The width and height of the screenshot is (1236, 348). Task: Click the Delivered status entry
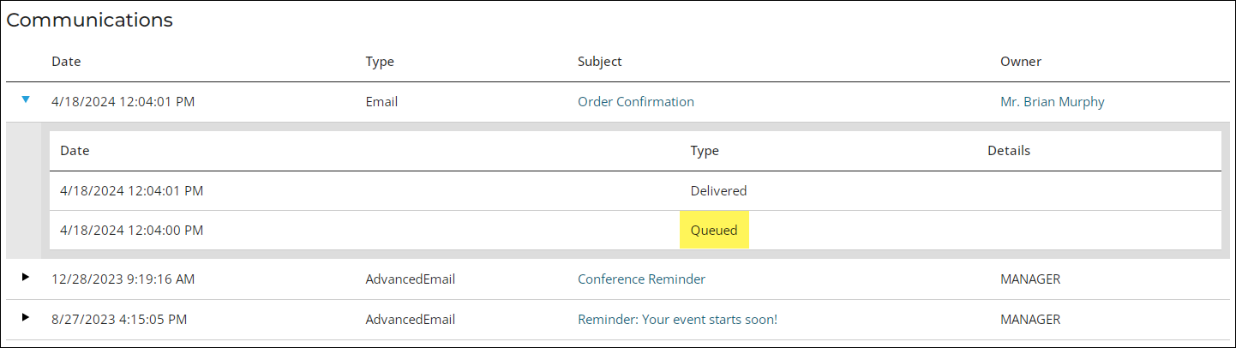click(718, 190)
